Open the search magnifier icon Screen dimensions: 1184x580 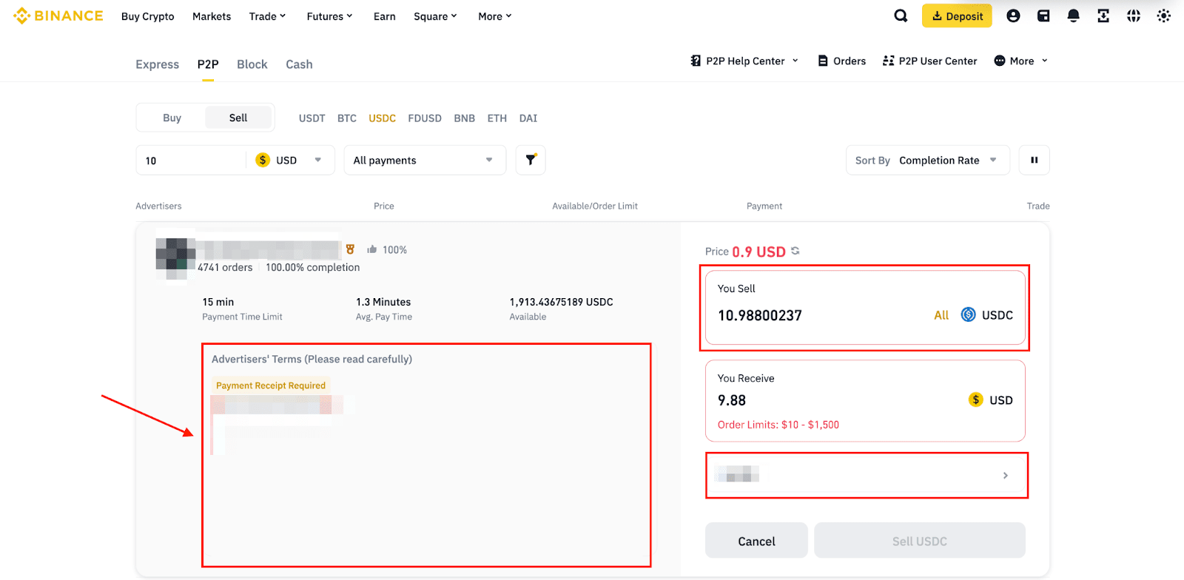[x=901, y=16]
